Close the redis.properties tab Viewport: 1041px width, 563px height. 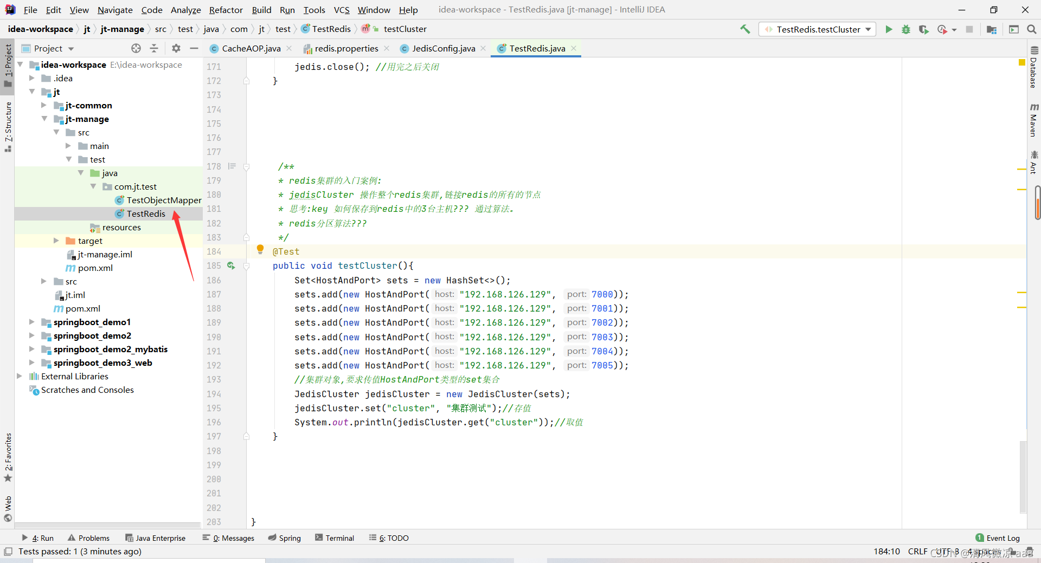387,48
